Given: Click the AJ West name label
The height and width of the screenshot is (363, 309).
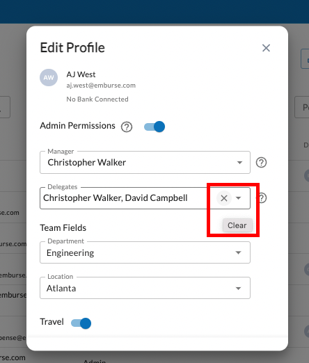Looking at the screenshot, I should click(x=81, y=74).
